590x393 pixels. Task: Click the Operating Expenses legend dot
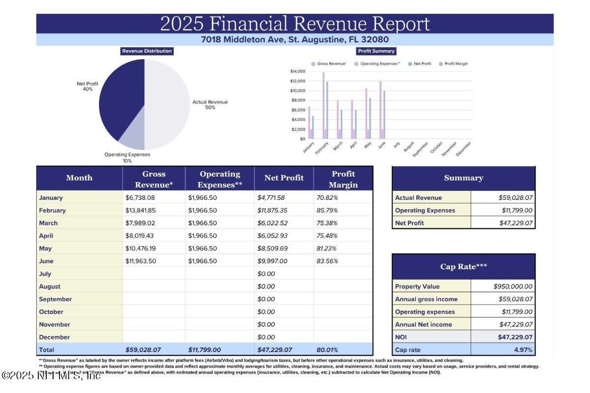[x=356, y=64]
